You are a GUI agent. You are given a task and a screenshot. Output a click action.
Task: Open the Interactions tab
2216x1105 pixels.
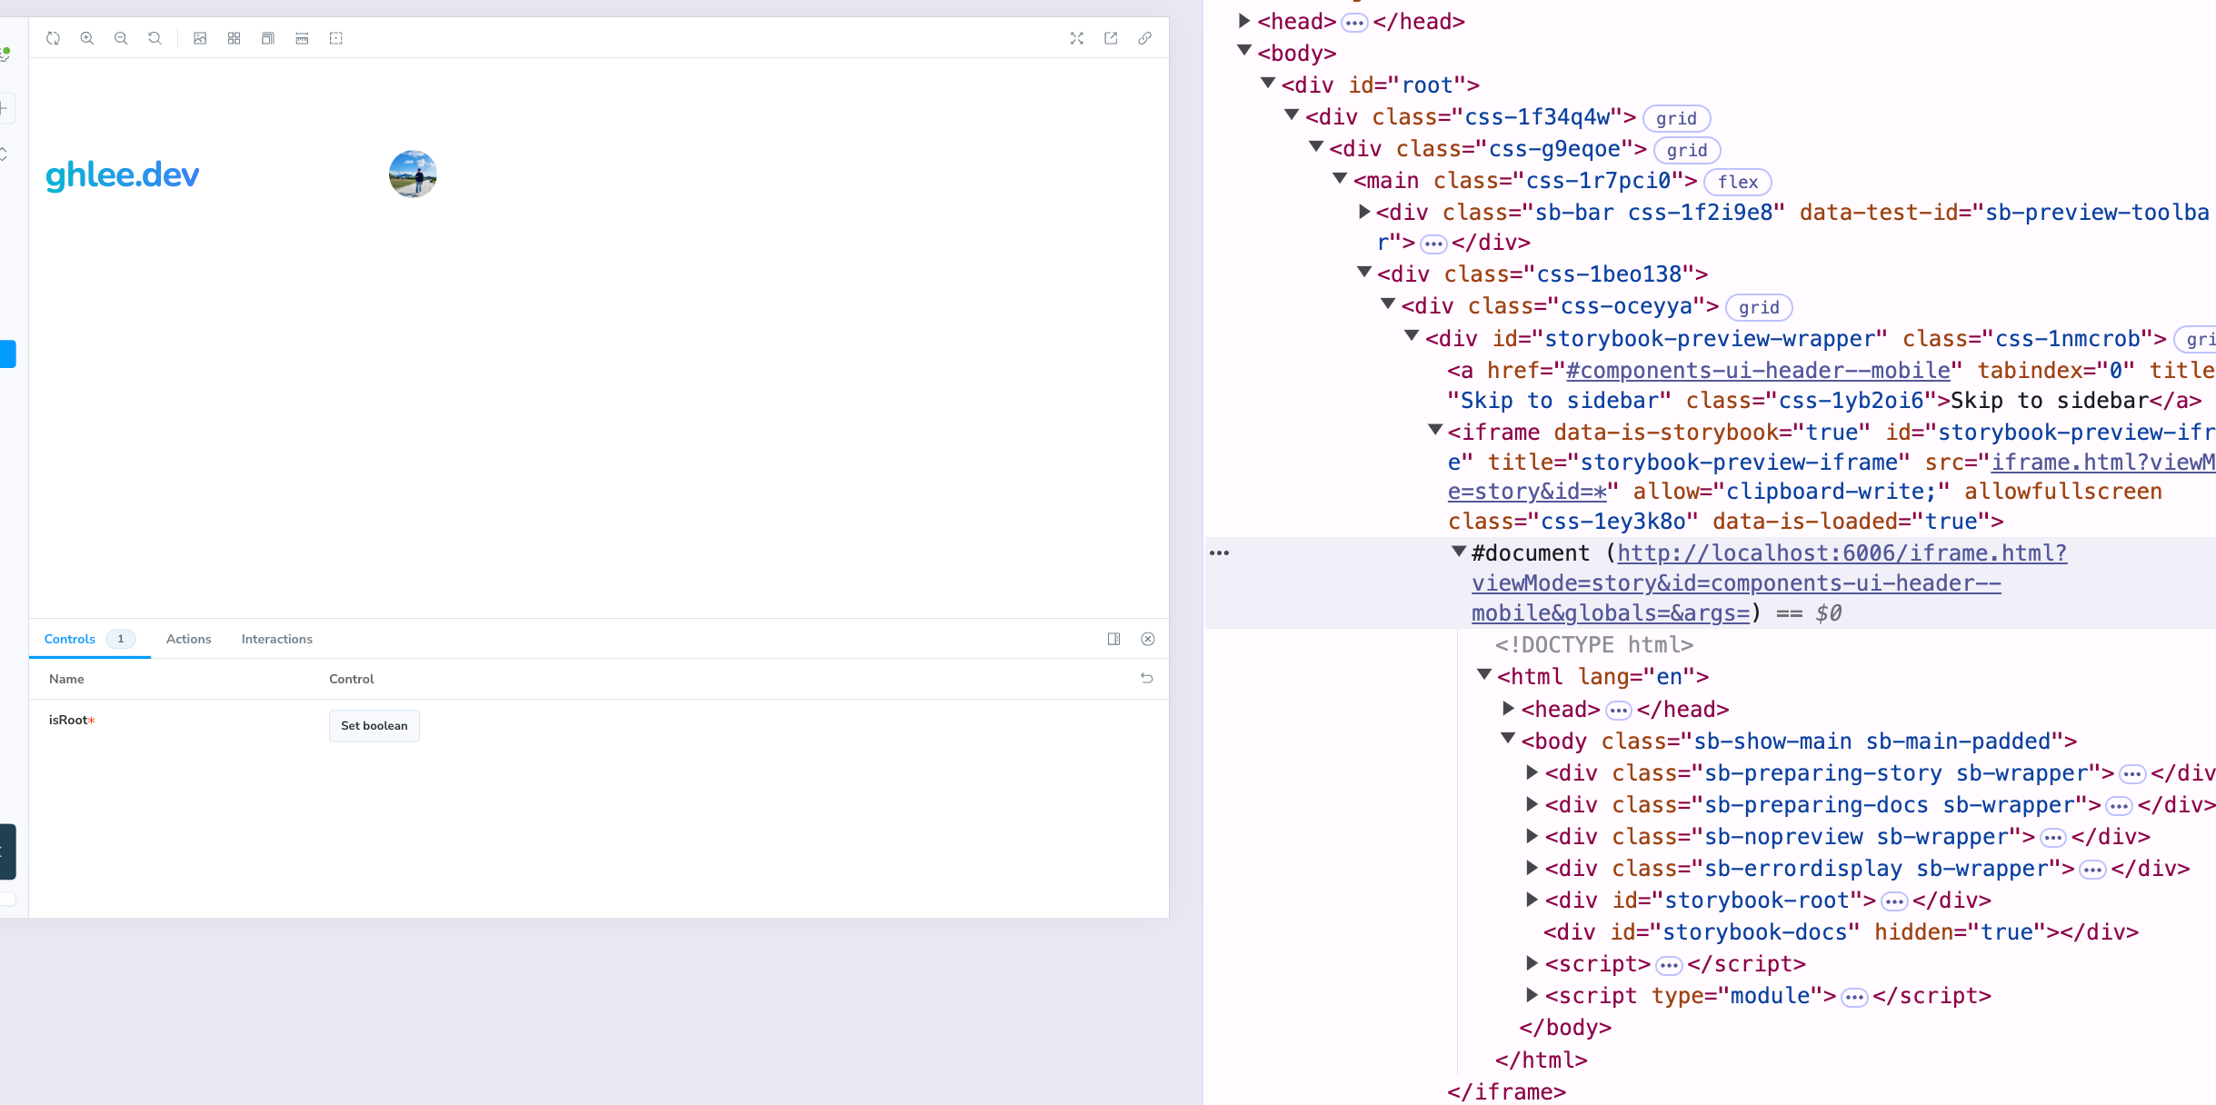[x=276, y=639]
